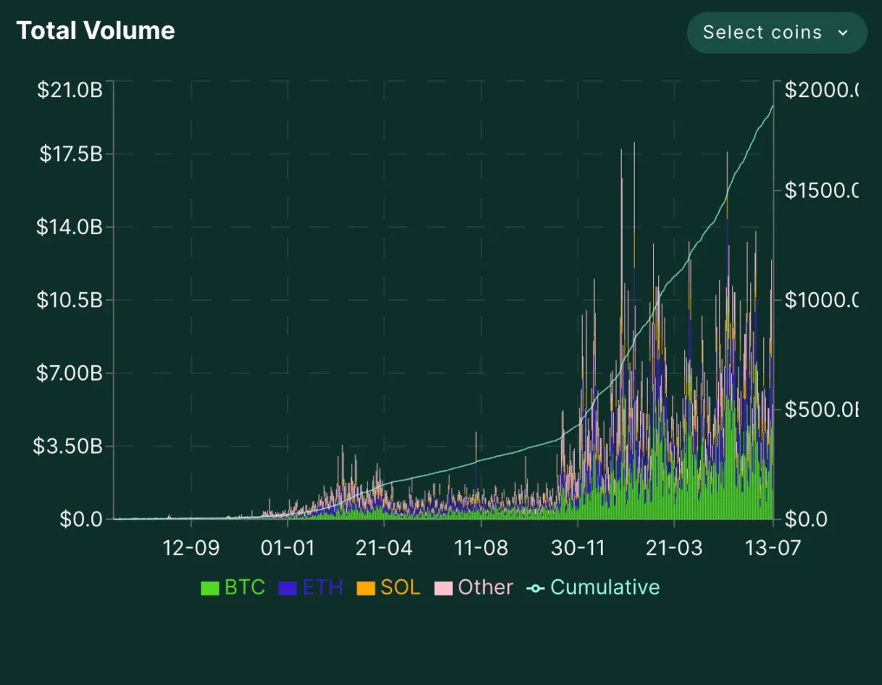Toggle the Cumulative legend label
Image resolution: width=882 pixels, height=685 pixels.
tap(605, 587)
